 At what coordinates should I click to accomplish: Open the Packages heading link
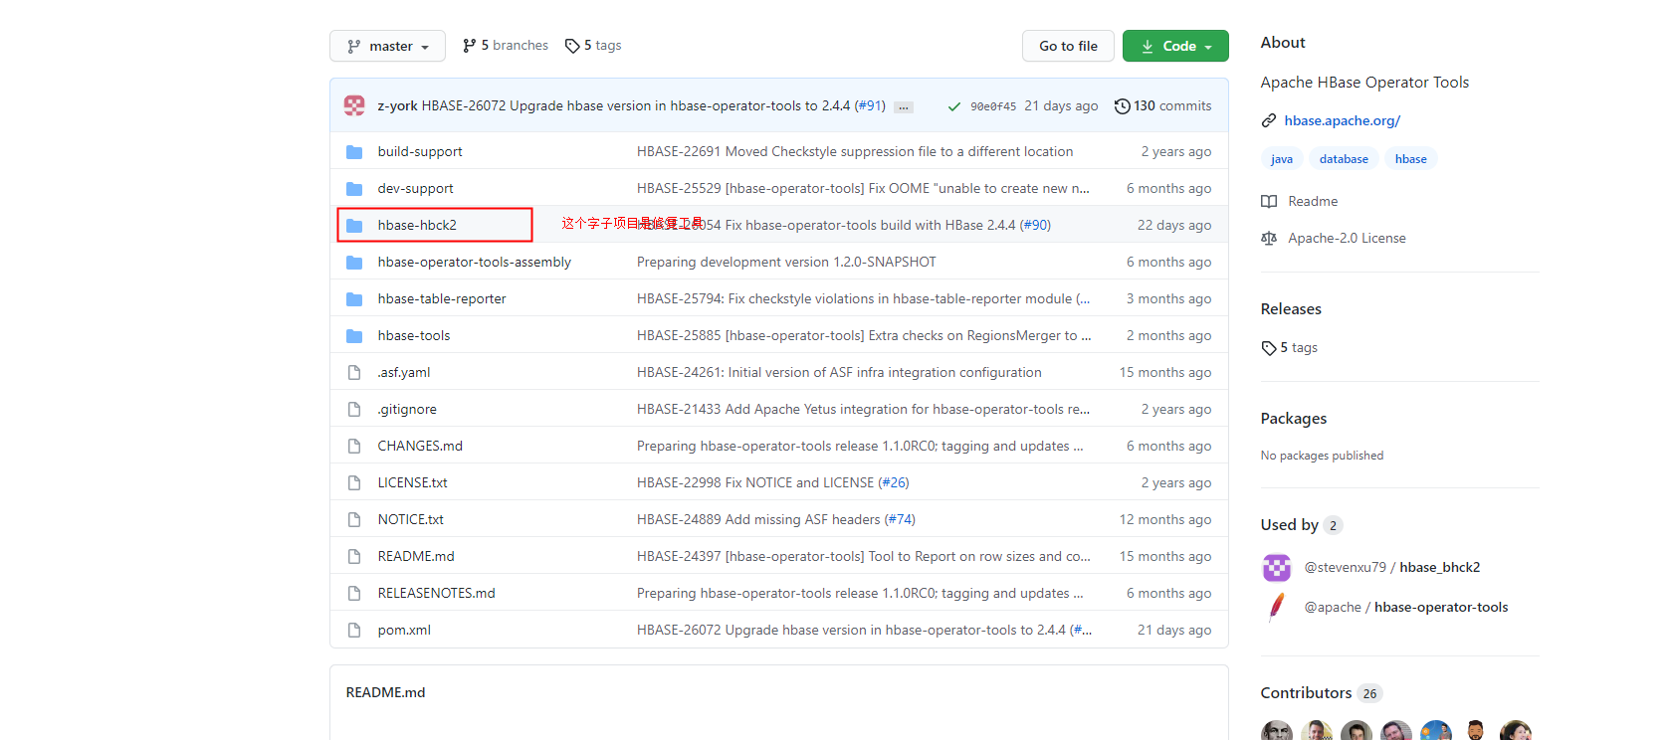point(1294,419)
